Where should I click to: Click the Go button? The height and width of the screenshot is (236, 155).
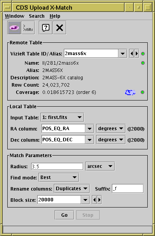click(64, 215)
